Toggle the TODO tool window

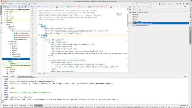pyautogui.click(x=14, y=105)
